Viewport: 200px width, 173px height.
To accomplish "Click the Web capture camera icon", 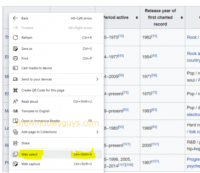I will coord(15,164).
